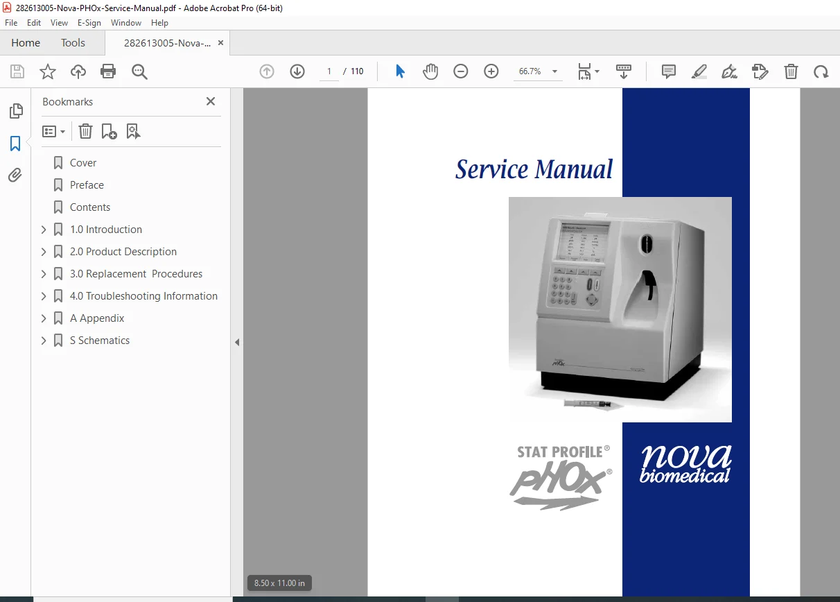
Task: Click the Save file icon
Action: coord(17,71)
